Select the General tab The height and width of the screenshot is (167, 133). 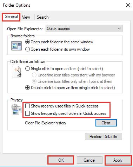11,17
